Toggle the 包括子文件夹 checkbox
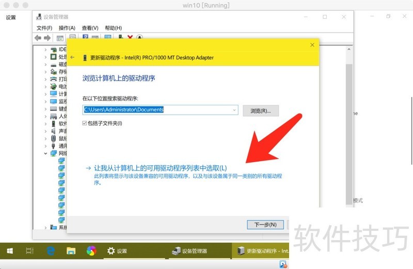This screenshot has width=413, height=269. (85, 123)
